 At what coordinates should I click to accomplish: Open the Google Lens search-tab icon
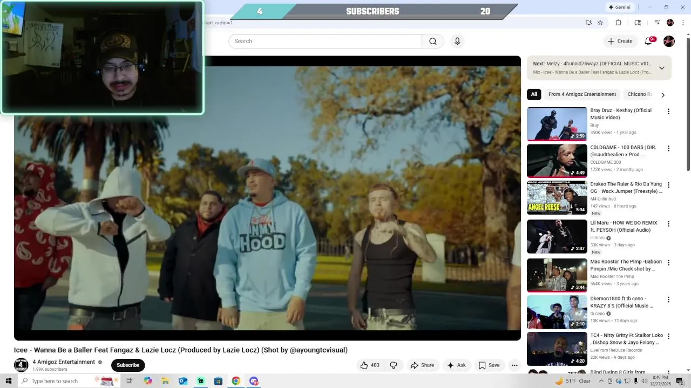pyautogui.click(x=638, y=23)
